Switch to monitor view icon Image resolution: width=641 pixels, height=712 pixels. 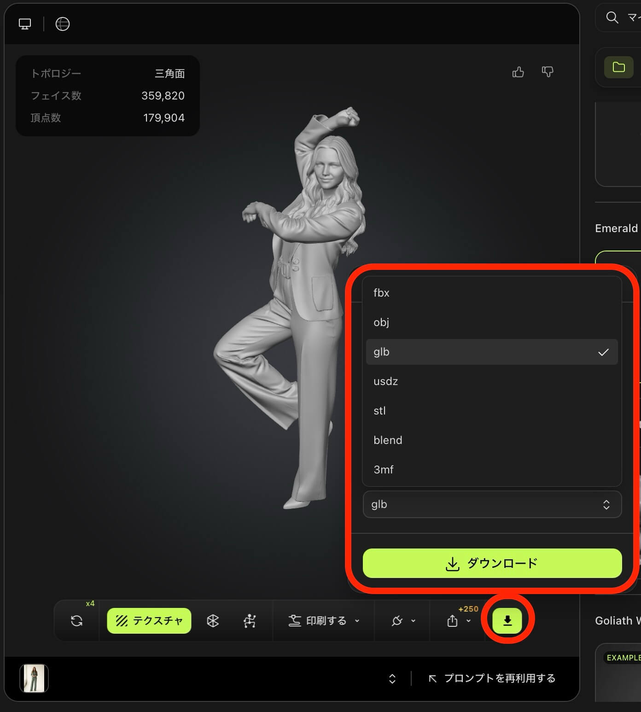(x=25, y=24)
